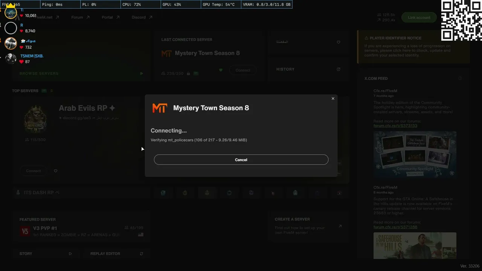Click the History clock icon
This screenshot has width=482, height=271.
point(339,69)
